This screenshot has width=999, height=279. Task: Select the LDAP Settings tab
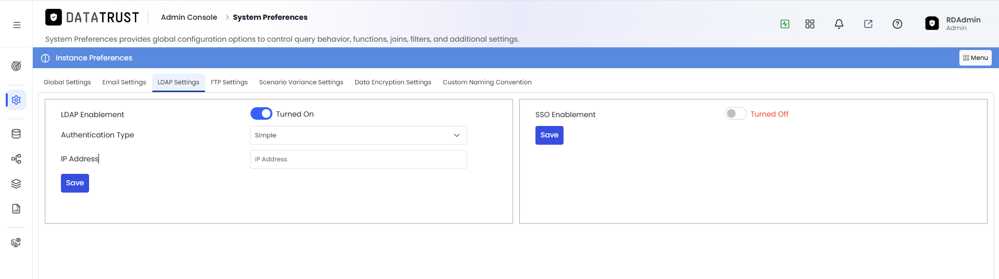click(x=179, y=82)
